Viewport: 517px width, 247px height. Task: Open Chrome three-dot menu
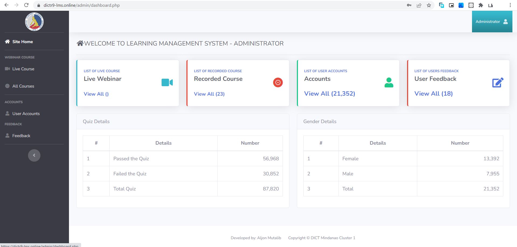tap(510, 5)
